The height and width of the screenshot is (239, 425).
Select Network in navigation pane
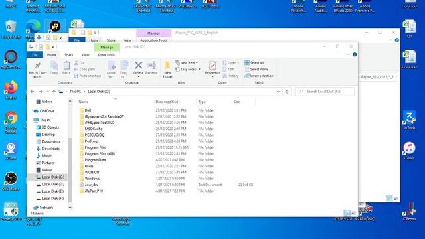(x=46, y=208)
